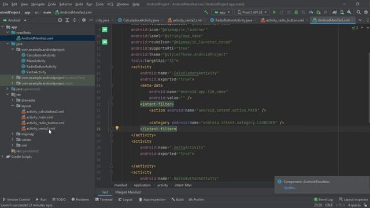The width and height of the screenshot is (370, 208).
Task: Open Project panel options gear
Action: point(84,20)
